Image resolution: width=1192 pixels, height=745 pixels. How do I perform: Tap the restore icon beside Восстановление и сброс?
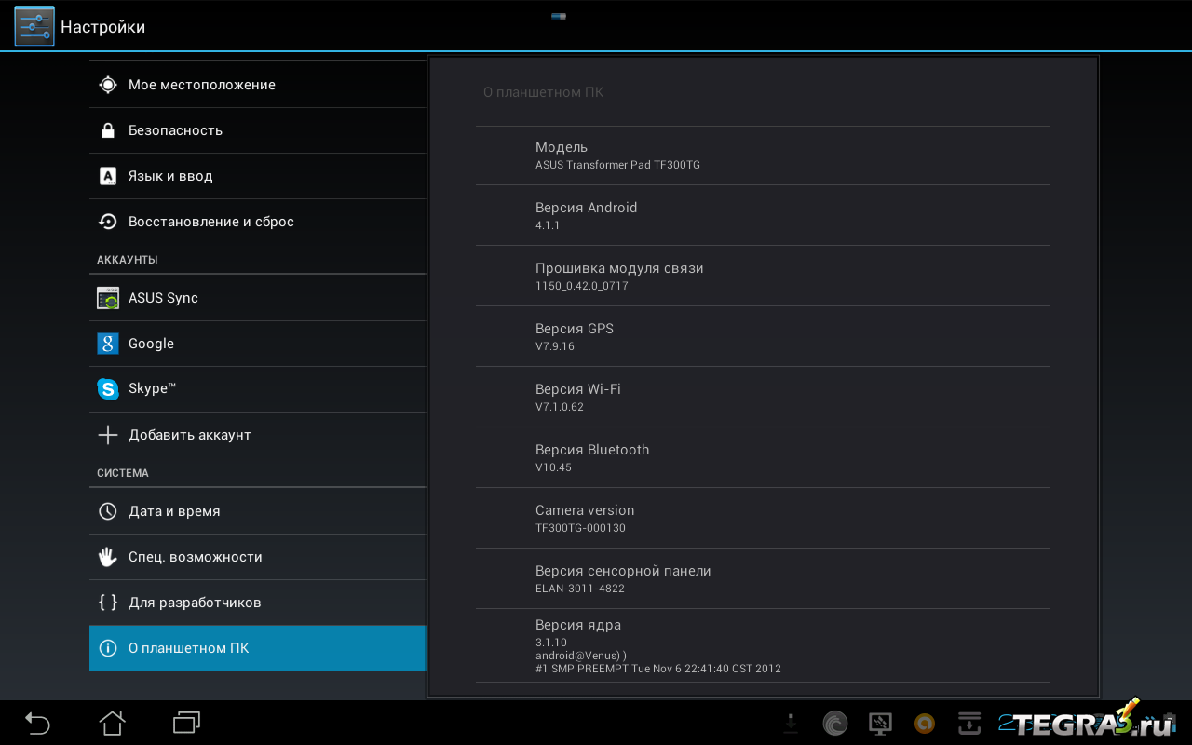[x=108, y=222]
